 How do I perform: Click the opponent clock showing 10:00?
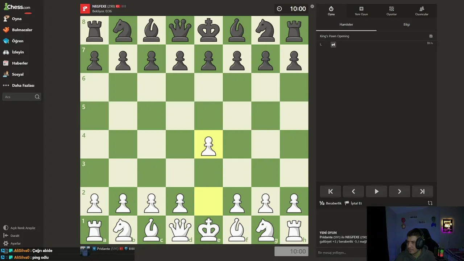tap(298, 9)
